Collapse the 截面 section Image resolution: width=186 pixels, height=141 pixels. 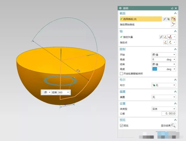pos(175,13)
